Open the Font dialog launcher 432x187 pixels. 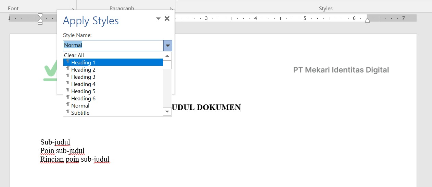click(72, 8)
